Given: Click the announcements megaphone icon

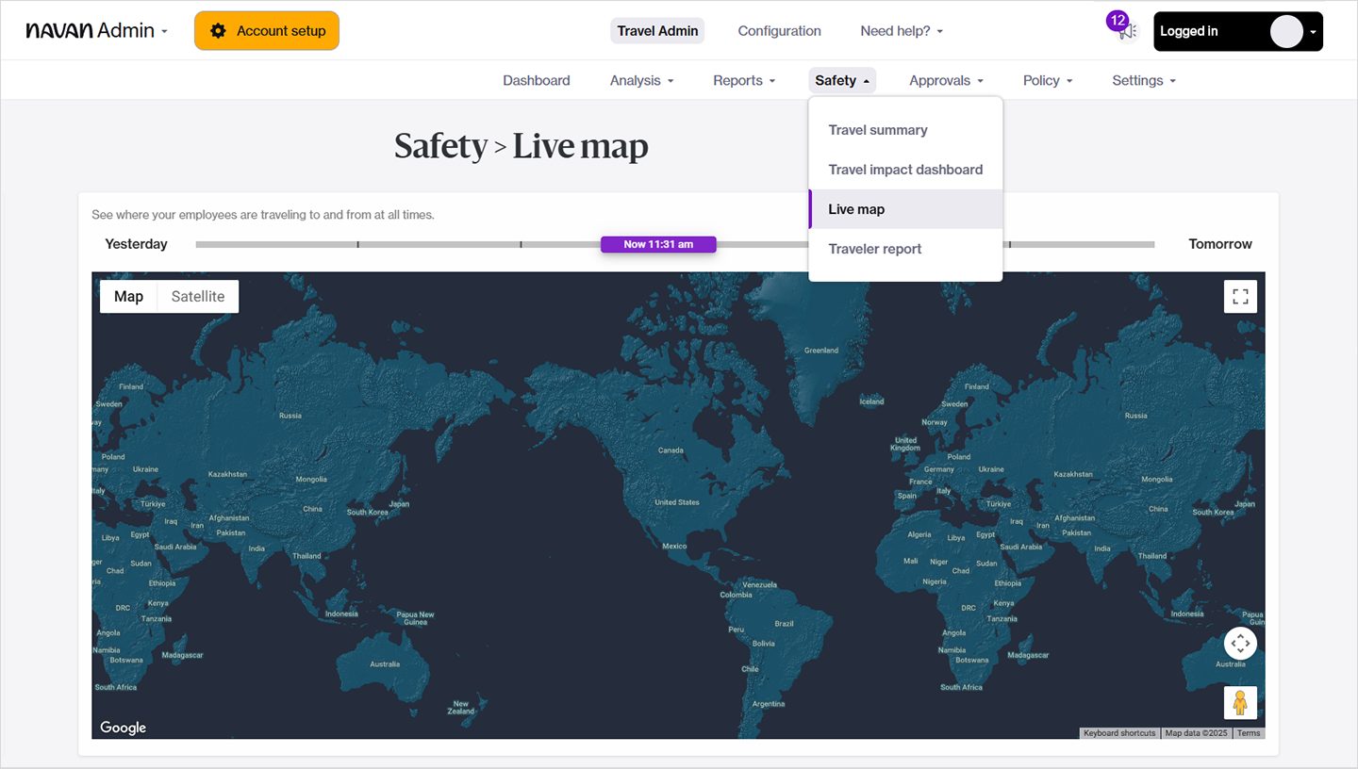Looking at the screenshot, I should click(1128, 31).
